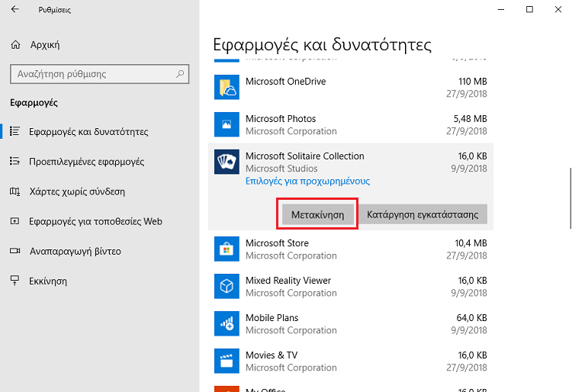Click the Microsoft OneDrive app icon
The height and width of the screenshot is (392, 572).
[x=227, y=87]
